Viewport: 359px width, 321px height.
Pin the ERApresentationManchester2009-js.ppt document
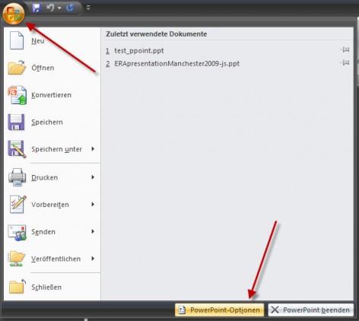pyautogui.click(x=346, y=62)
